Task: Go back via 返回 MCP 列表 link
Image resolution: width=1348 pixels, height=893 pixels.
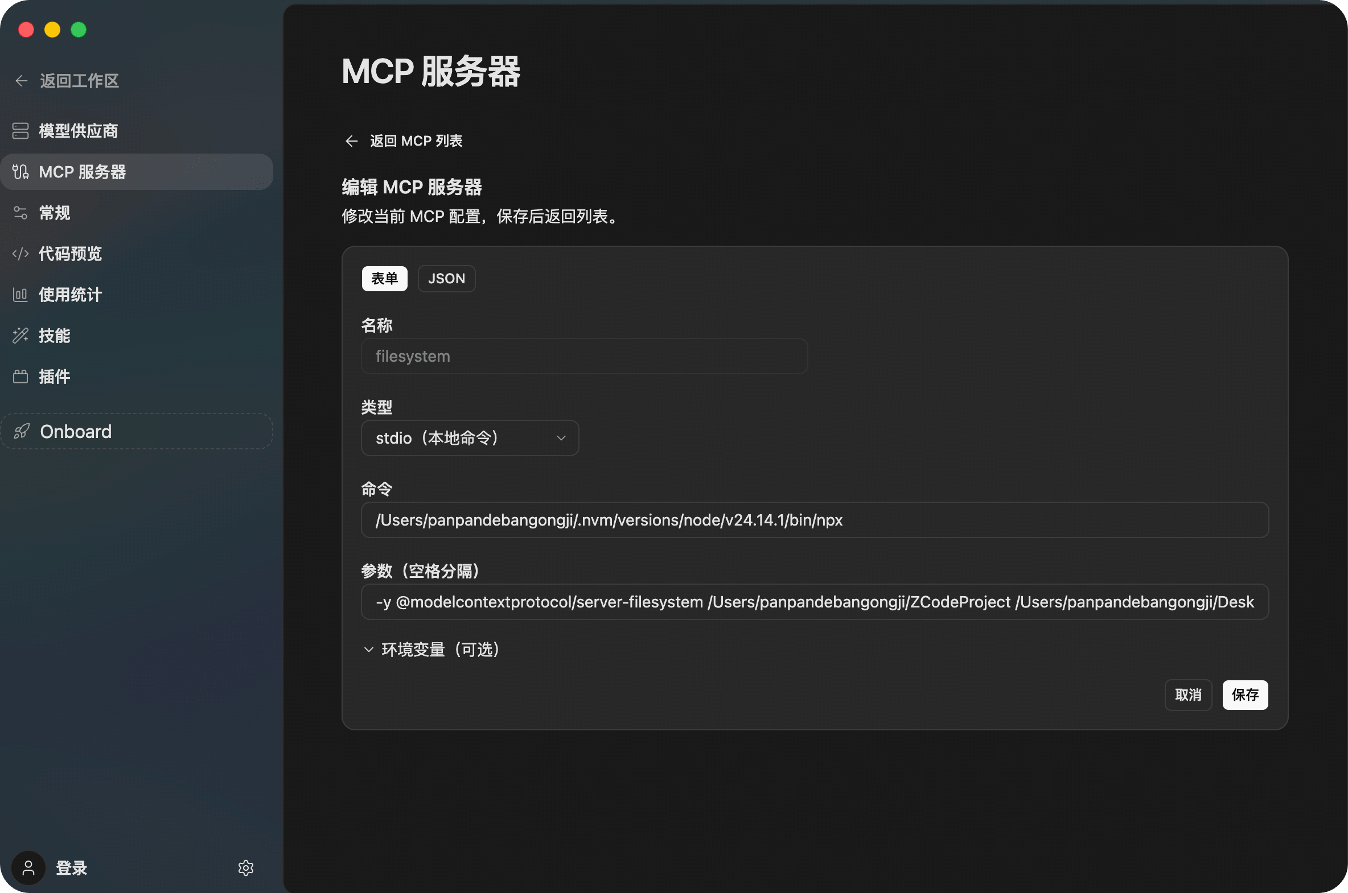Action: (404, 140)
